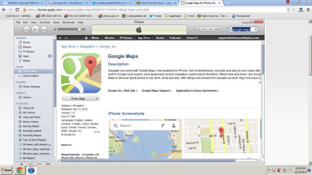Switch to the Podcasts store tab
This screenshot has height=175, width=312.
pyautogui.click(x=175, y=38)
